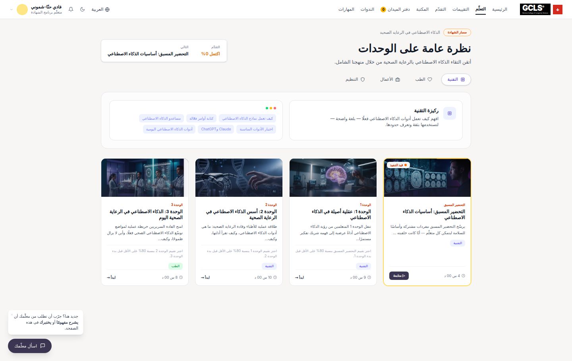The height and width of the screenshot is (361, 572).
Task: Click the chip icon on the التقنية tab
Action: [463, 80]
